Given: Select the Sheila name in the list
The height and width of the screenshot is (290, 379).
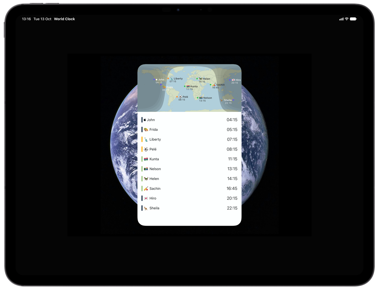Looking at the screenshot, I should [154, 208].
